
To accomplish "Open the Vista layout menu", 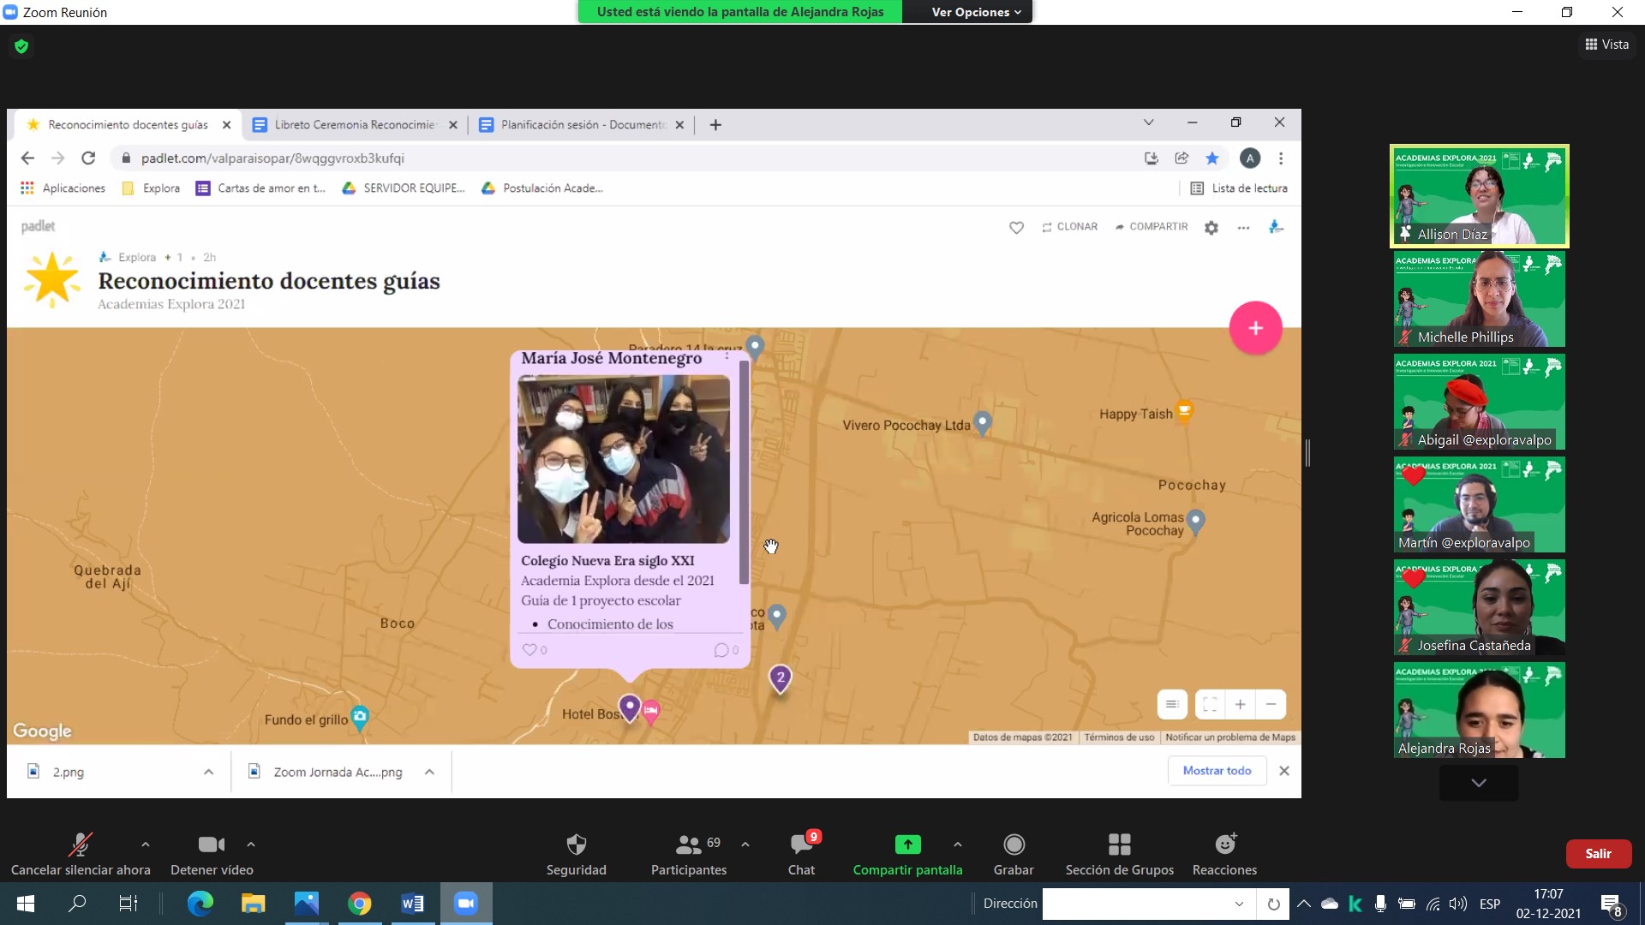I will [x=1606, y=45].
